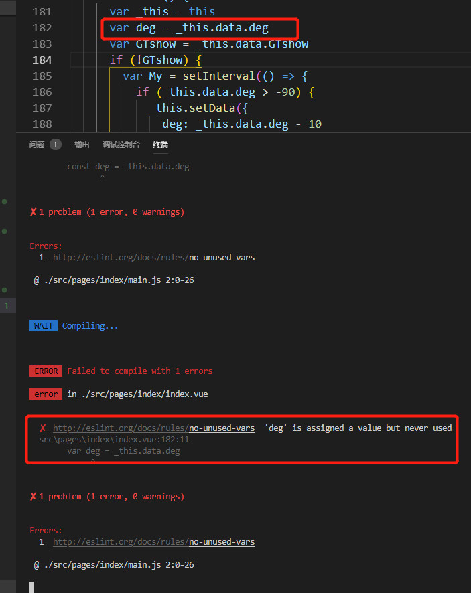Open the 调试控制台 debug console tab
The image size is (471, 593).
coord(121,145)
